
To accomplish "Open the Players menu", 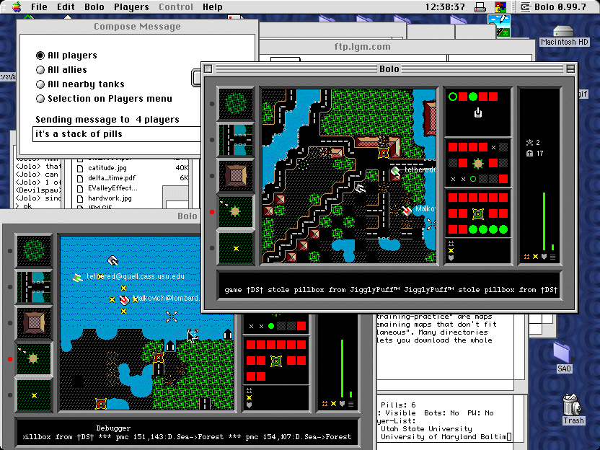I will [x=131, y=6].
